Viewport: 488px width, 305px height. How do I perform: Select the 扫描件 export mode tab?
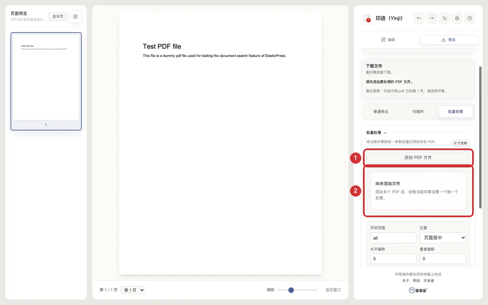[x=418, y=111]
